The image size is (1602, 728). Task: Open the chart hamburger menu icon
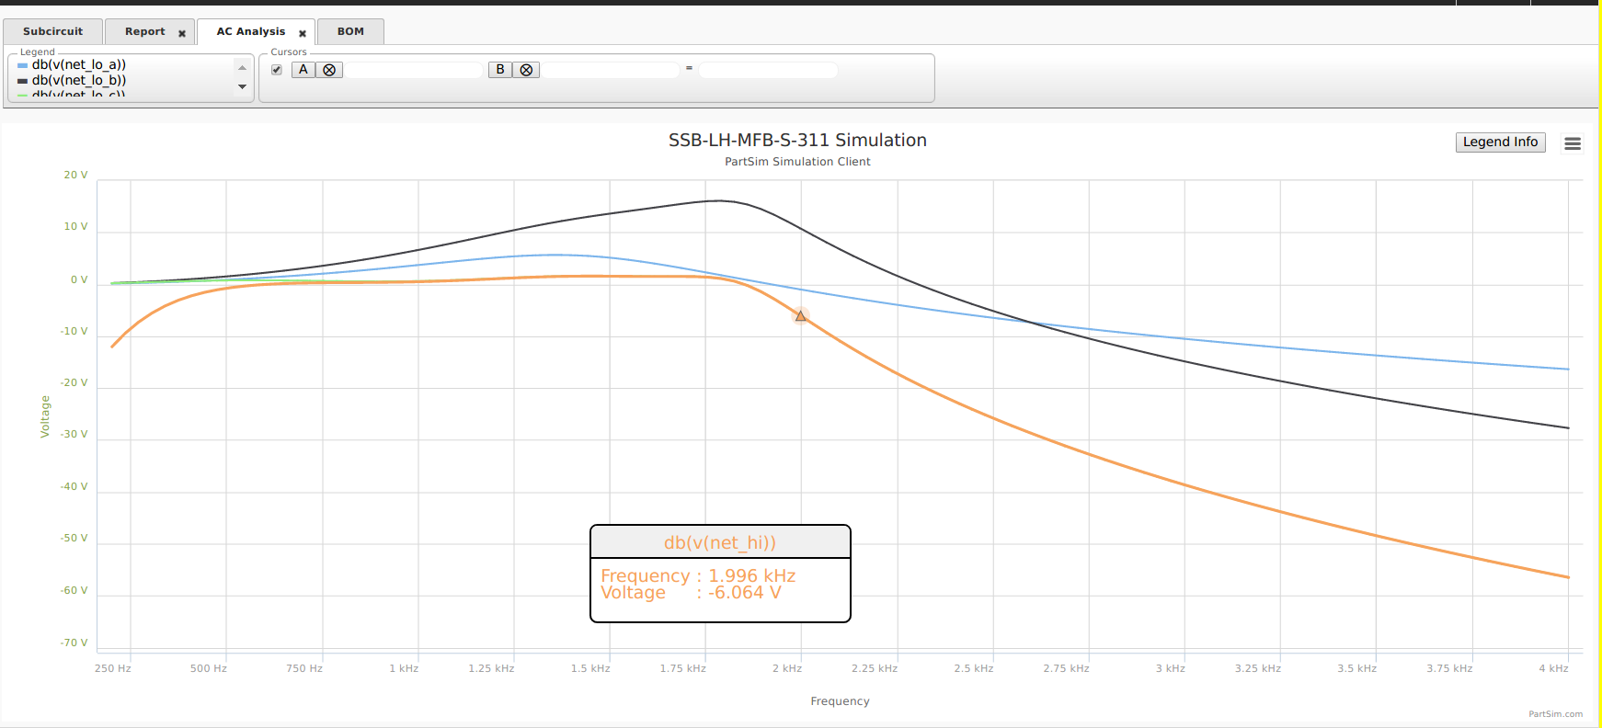click(1573, 143)
